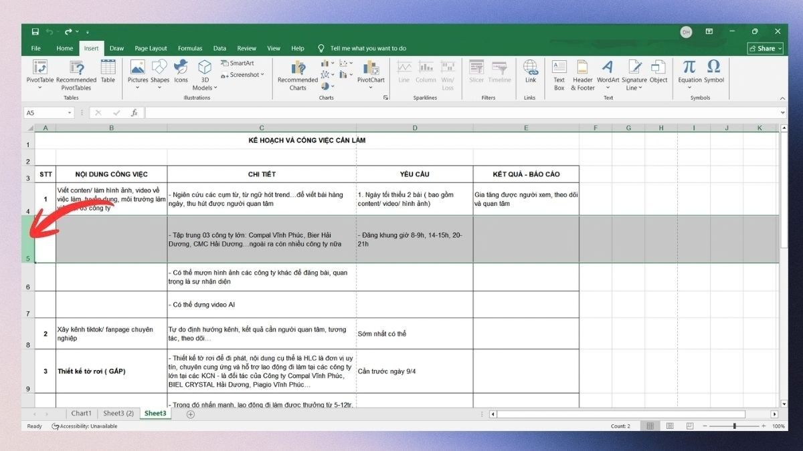Viewport: 803px width, 451px height.
Task: Open the Equation tool
Action: click(689, 74)
